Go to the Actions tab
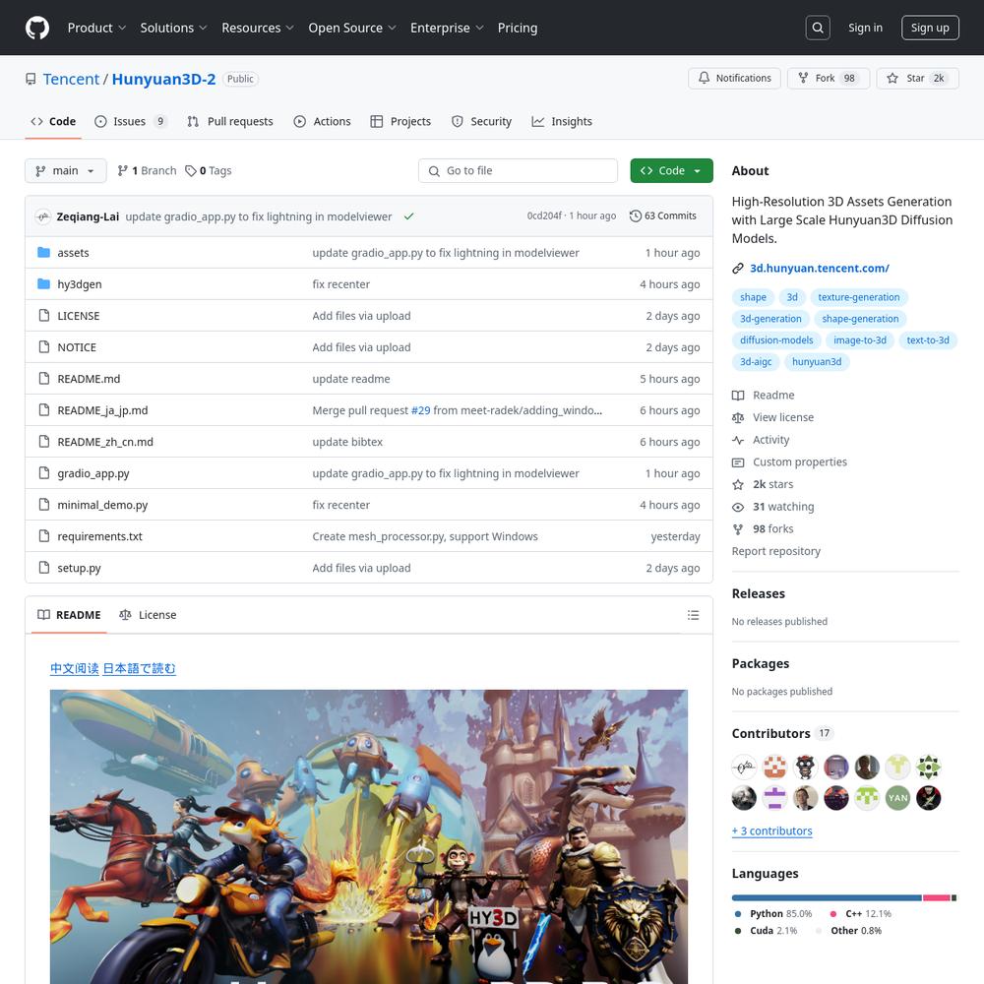The width and height of the screenshot is (984, 984). coord(323,122)
